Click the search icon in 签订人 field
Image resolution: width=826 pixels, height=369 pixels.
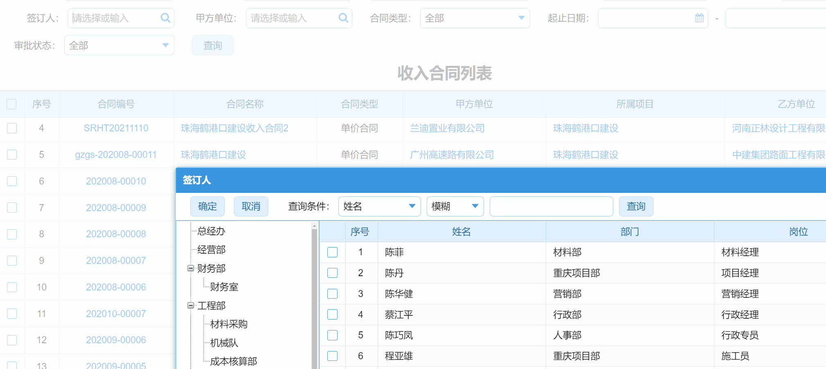165,18
